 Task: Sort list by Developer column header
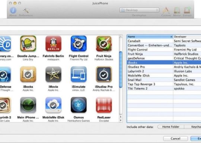[187, 37]
